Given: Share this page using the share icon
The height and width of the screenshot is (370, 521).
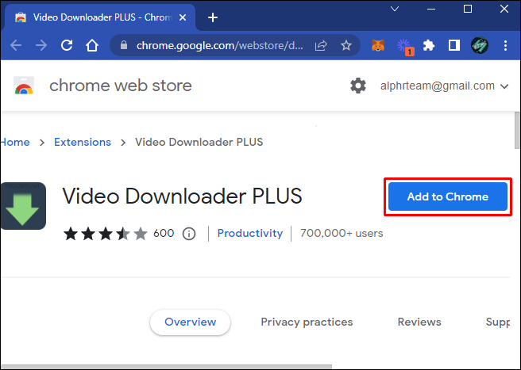Looking at the screenshot, I should [x=321, y=45].
